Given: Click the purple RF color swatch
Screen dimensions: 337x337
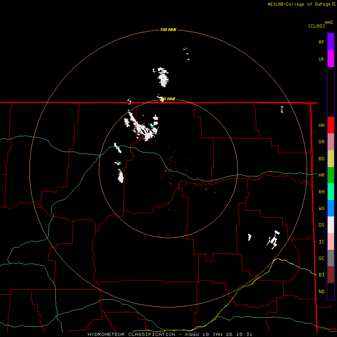Looking at the screenshot, I should (331, 42).
